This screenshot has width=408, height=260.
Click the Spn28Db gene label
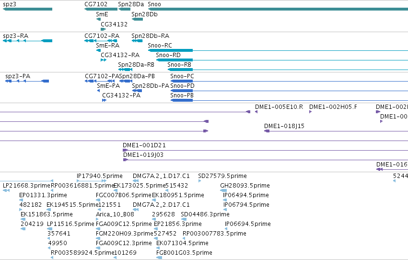pos(144,14)
